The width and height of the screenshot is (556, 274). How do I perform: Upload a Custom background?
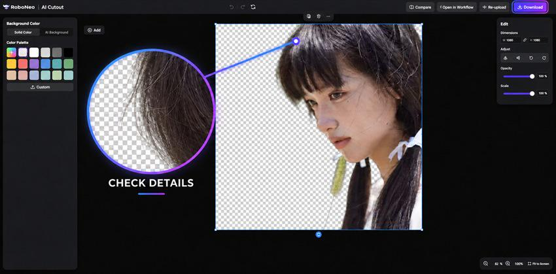coord(40,87)
